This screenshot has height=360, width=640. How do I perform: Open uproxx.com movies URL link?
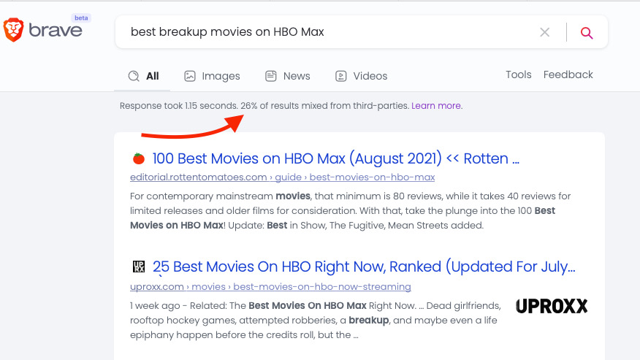pos(270,286)
